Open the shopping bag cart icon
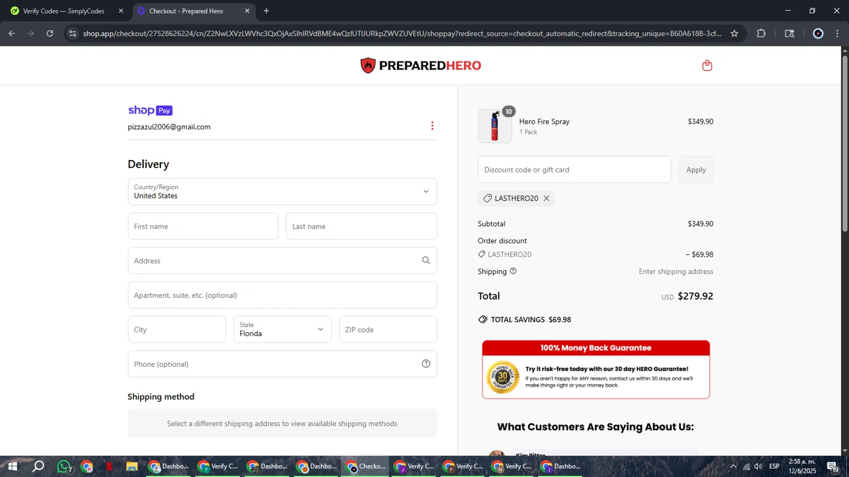This screenshot has height=477, width=849. 707,66
